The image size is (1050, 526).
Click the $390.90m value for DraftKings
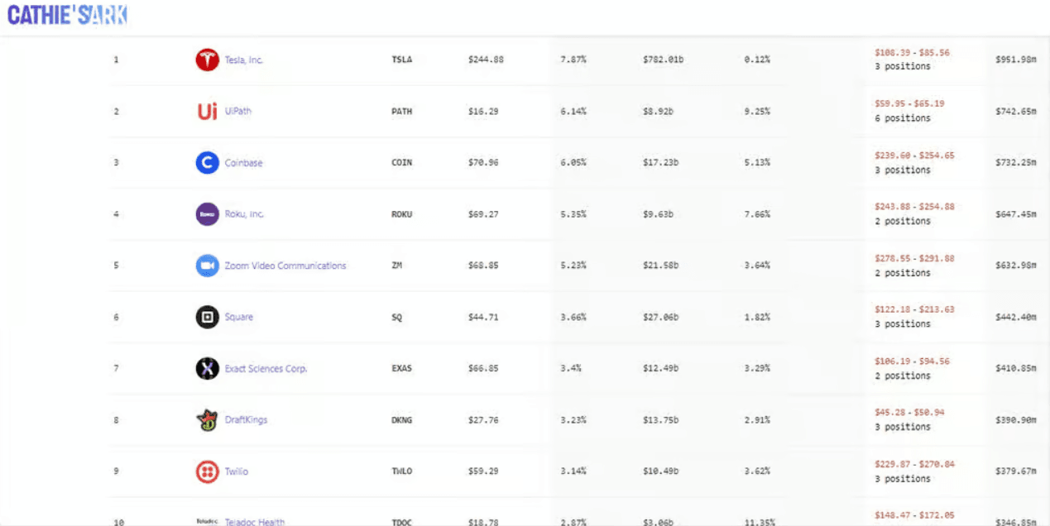click(1015, 420)
